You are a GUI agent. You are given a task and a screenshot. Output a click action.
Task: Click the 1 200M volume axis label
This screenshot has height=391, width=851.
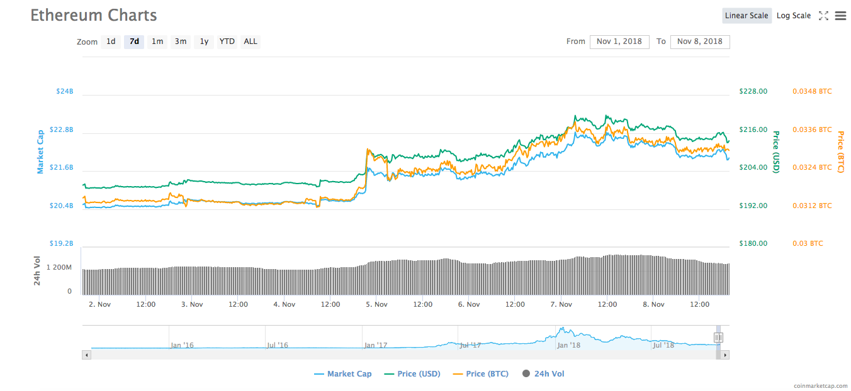tap(60, 268)
